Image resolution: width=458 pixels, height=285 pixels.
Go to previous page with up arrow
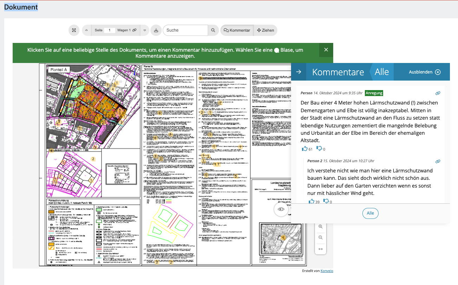click(x=86, y=30)
